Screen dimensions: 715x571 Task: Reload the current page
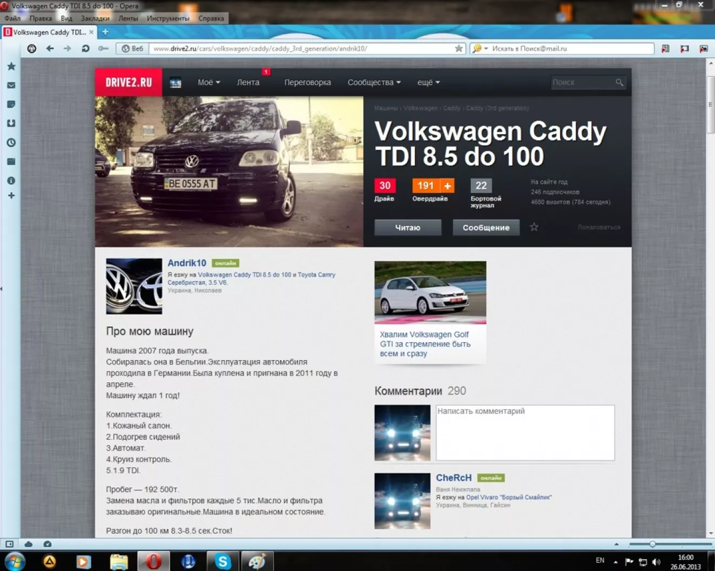click(86, 48)
